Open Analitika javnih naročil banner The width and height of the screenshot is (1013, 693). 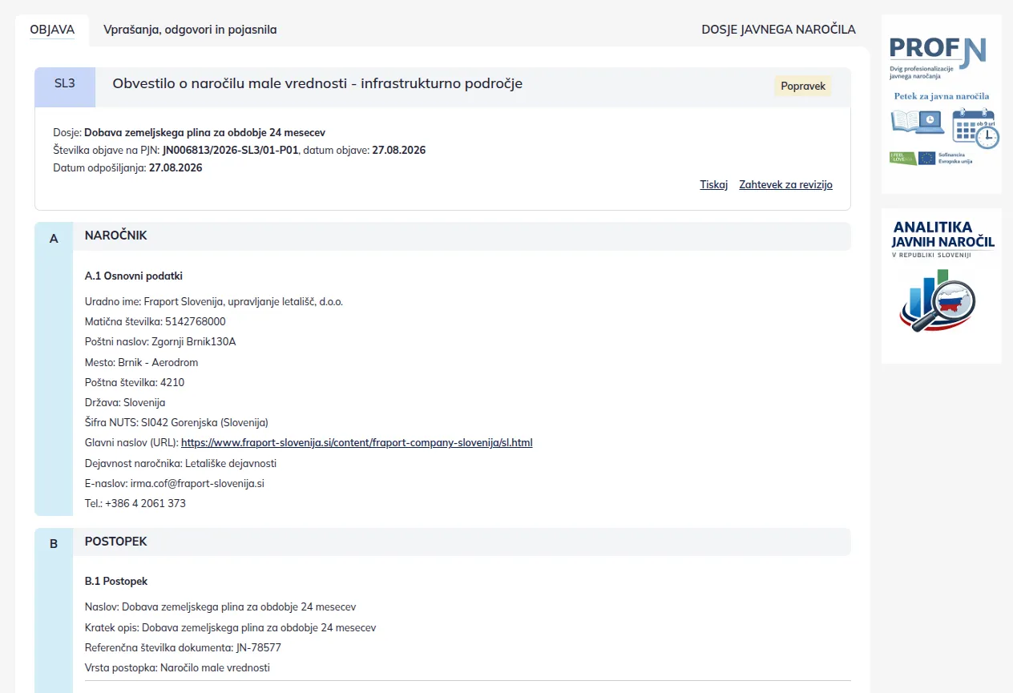941,285
